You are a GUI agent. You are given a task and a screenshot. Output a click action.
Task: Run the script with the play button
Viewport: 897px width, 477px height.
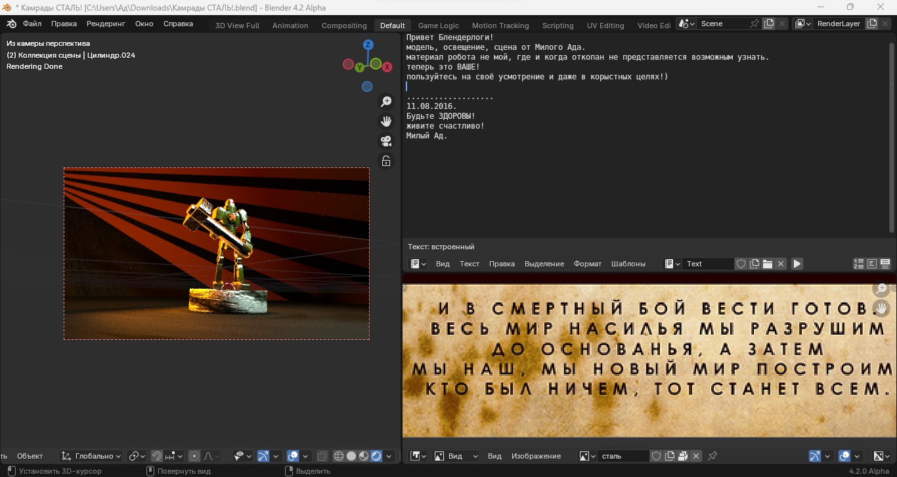coord(797,264)
